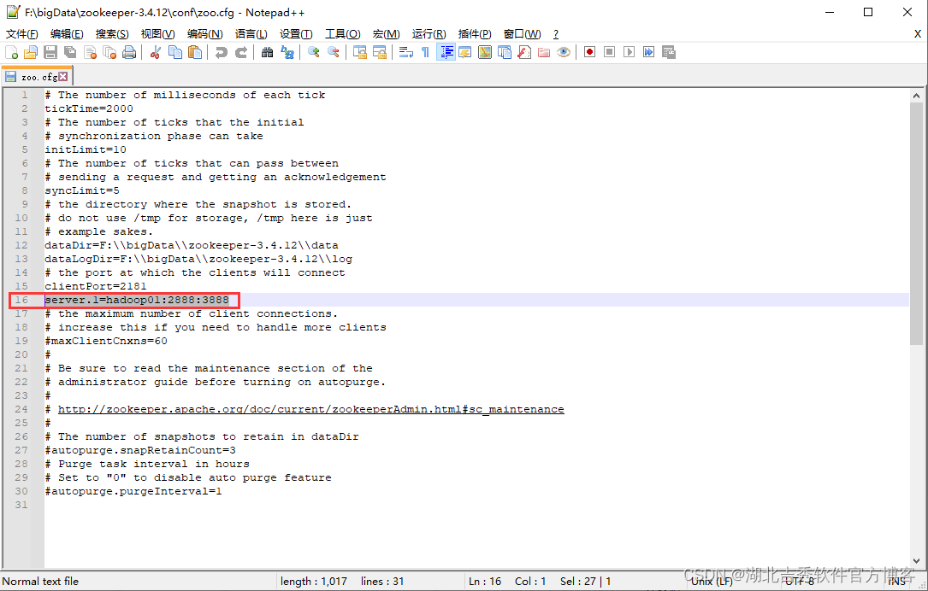Paste using the clipboard icon
Image resolution: width=928 pixels, height=591 pixels.
point(195,53)
